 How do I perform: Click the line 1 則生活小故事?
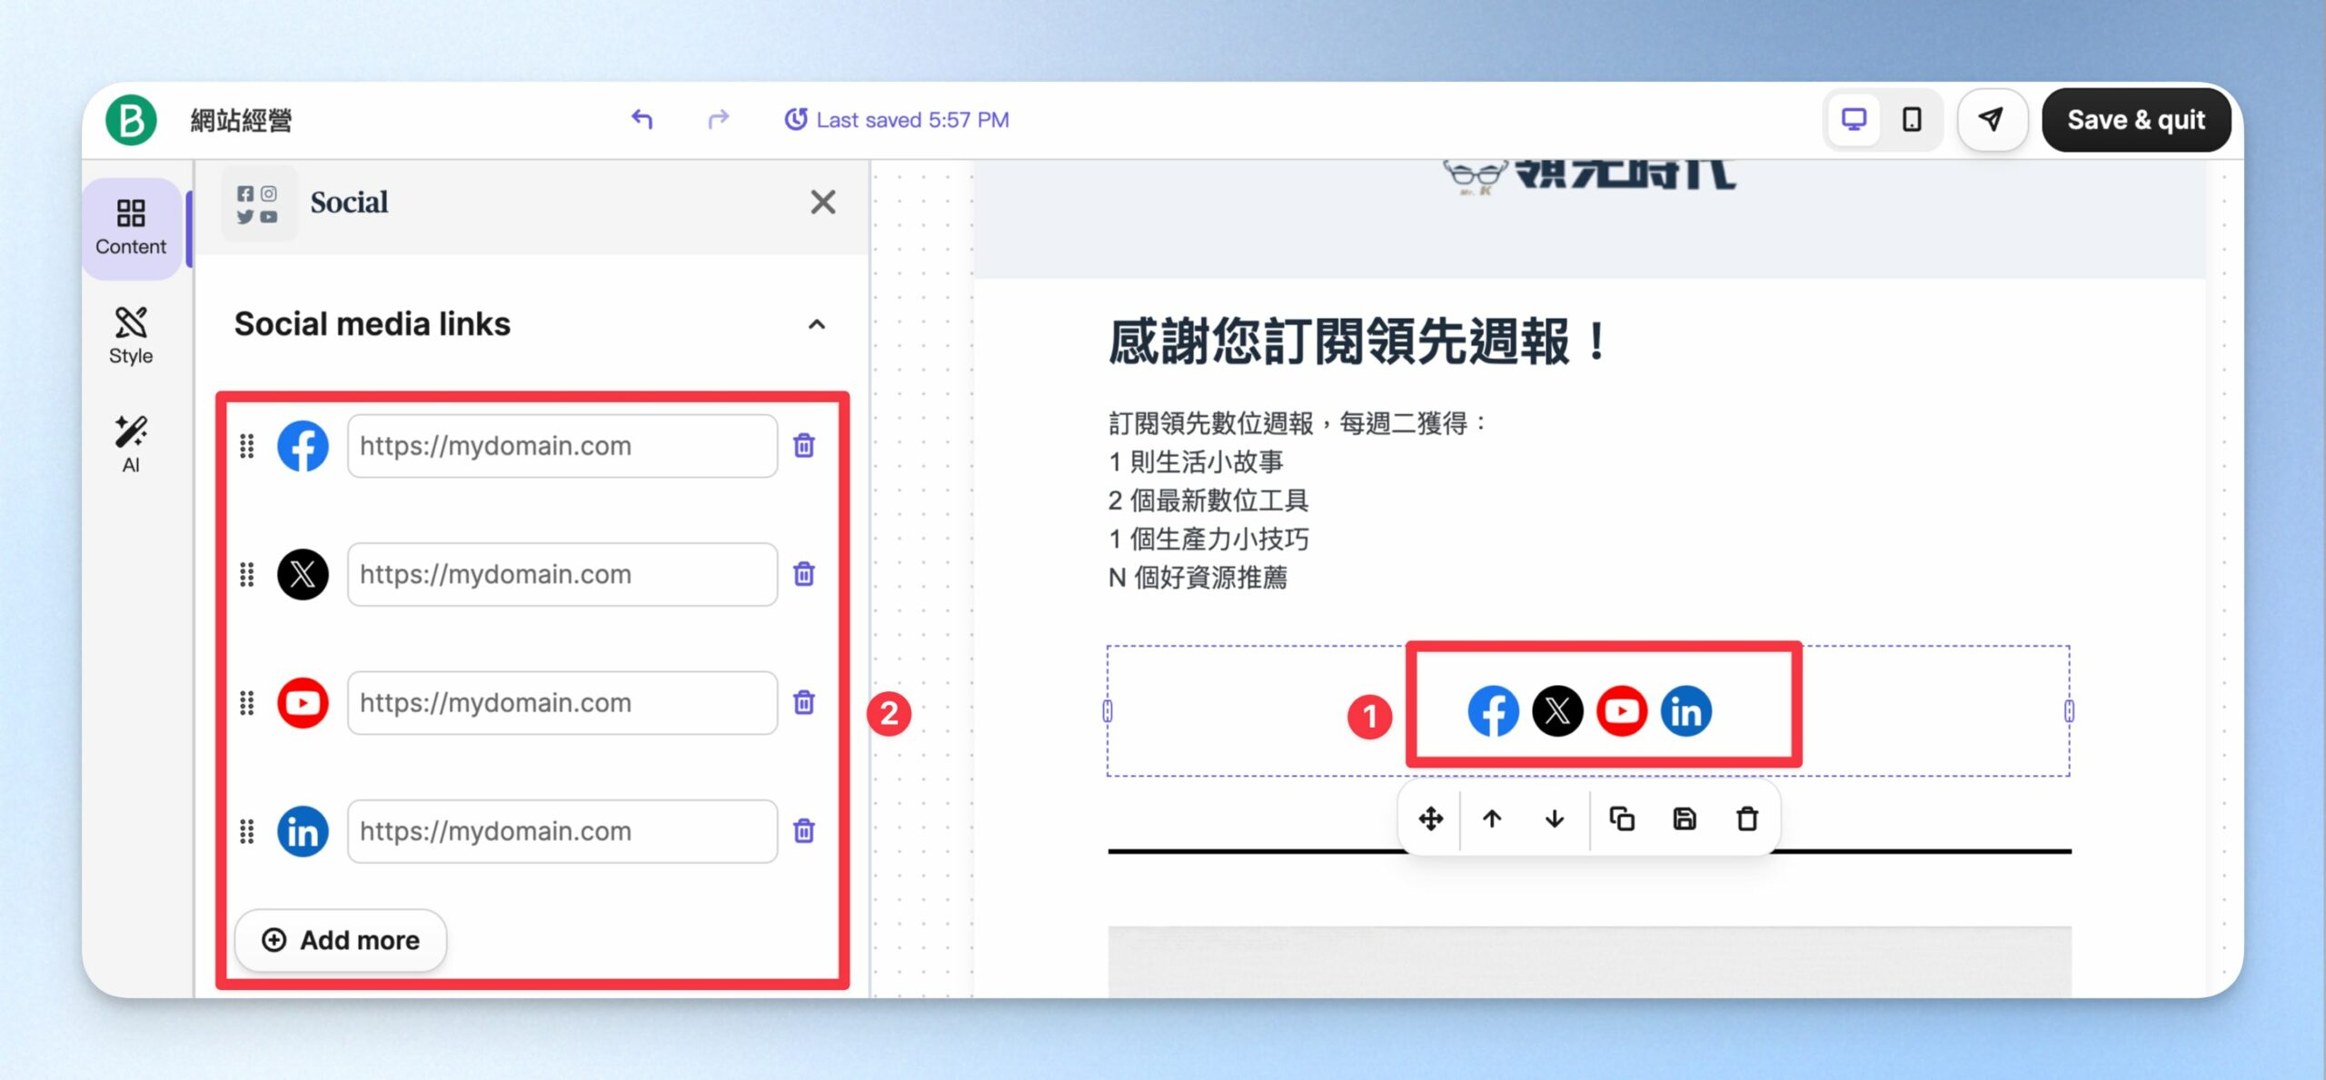(x=1196, y=461)
